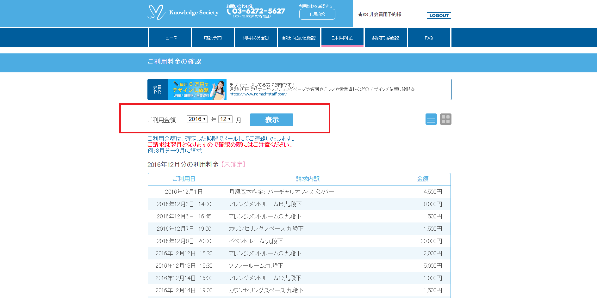Click the design banner ad image

point(197,89)
